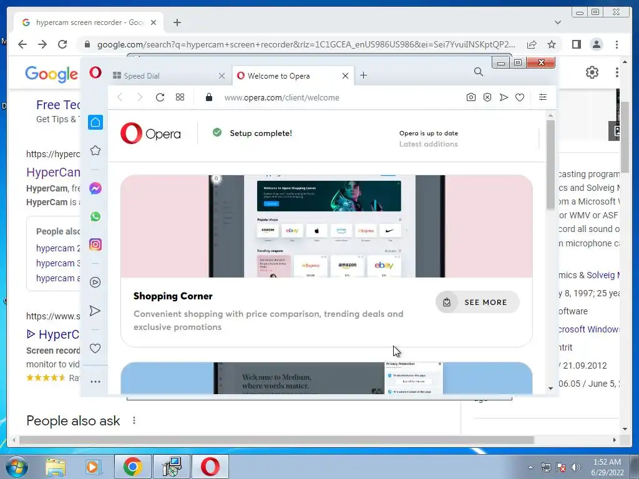Open a new tab in Chrome
The image size is (639, 479).
click(177, 22)
